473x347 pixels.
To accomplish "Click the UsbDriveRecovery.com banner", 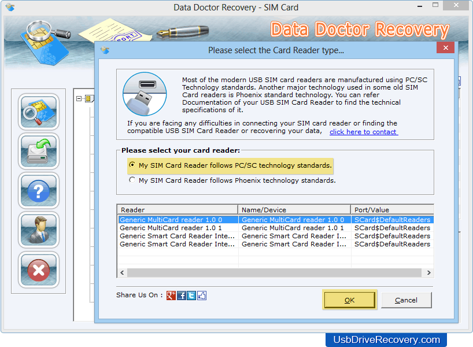I will (386, 339).
